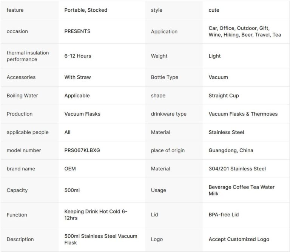290x252 pixels.
Task: Select 'Beverage Coffee Tea Water Milk' usage text
Action: [241, 190]
